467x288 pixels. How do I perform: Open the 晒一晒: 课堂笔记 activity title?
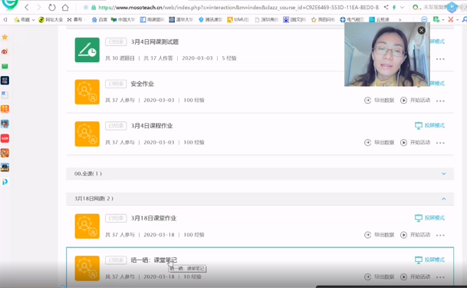(153, 260)
